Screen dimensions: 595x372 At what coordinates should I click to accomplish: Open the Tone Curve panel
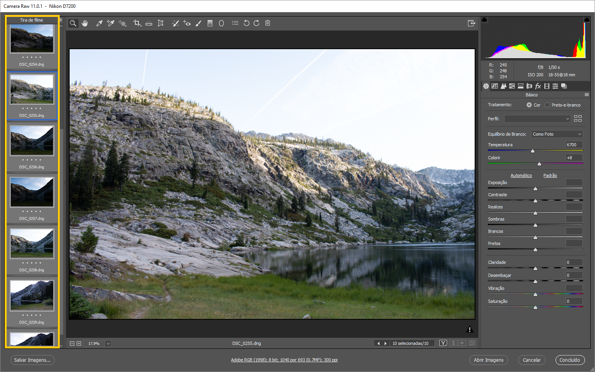(x=495, y=86)
